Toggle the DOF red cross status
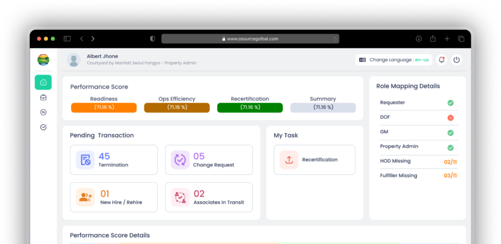This screenshot has height=244, width=501. pos(450,118)
